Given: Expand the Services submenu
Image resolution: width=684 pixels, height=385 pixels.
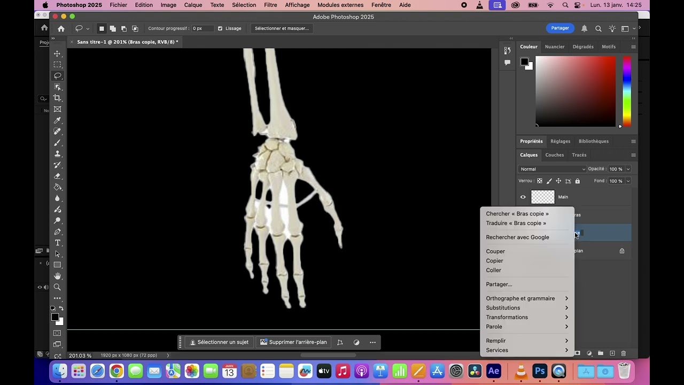Looking at the screenshot, I should 527,350.
